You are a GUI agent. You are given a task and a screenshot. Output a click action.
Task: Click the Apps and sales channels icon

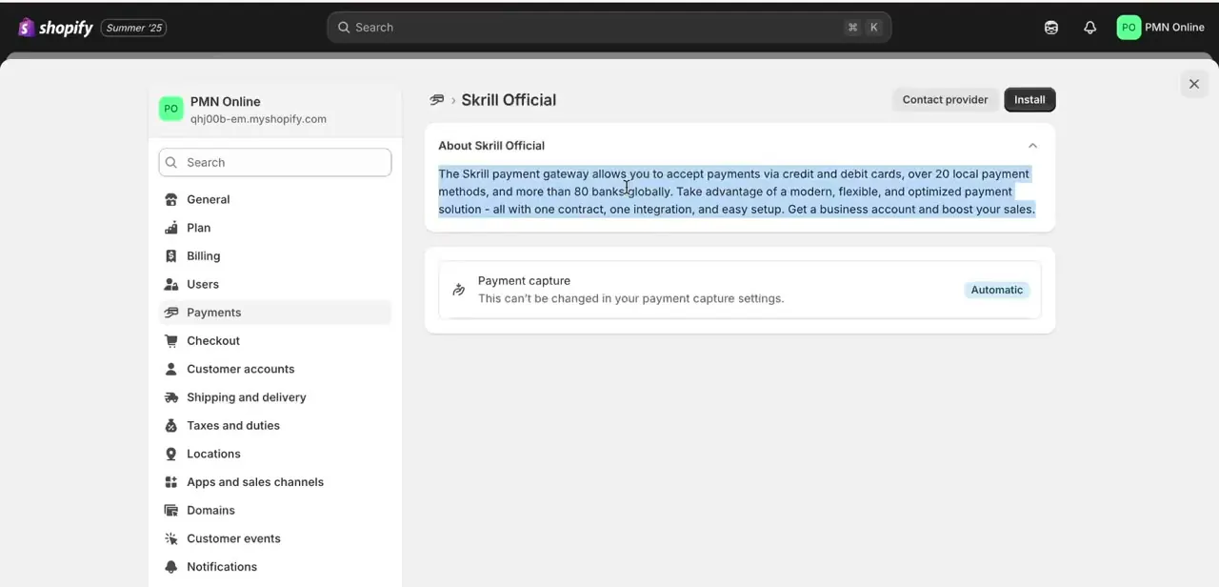click(x=171, y=482)
